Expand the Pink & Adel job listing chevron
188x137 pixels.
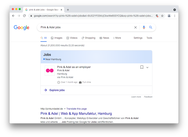(x=147, y=67)
